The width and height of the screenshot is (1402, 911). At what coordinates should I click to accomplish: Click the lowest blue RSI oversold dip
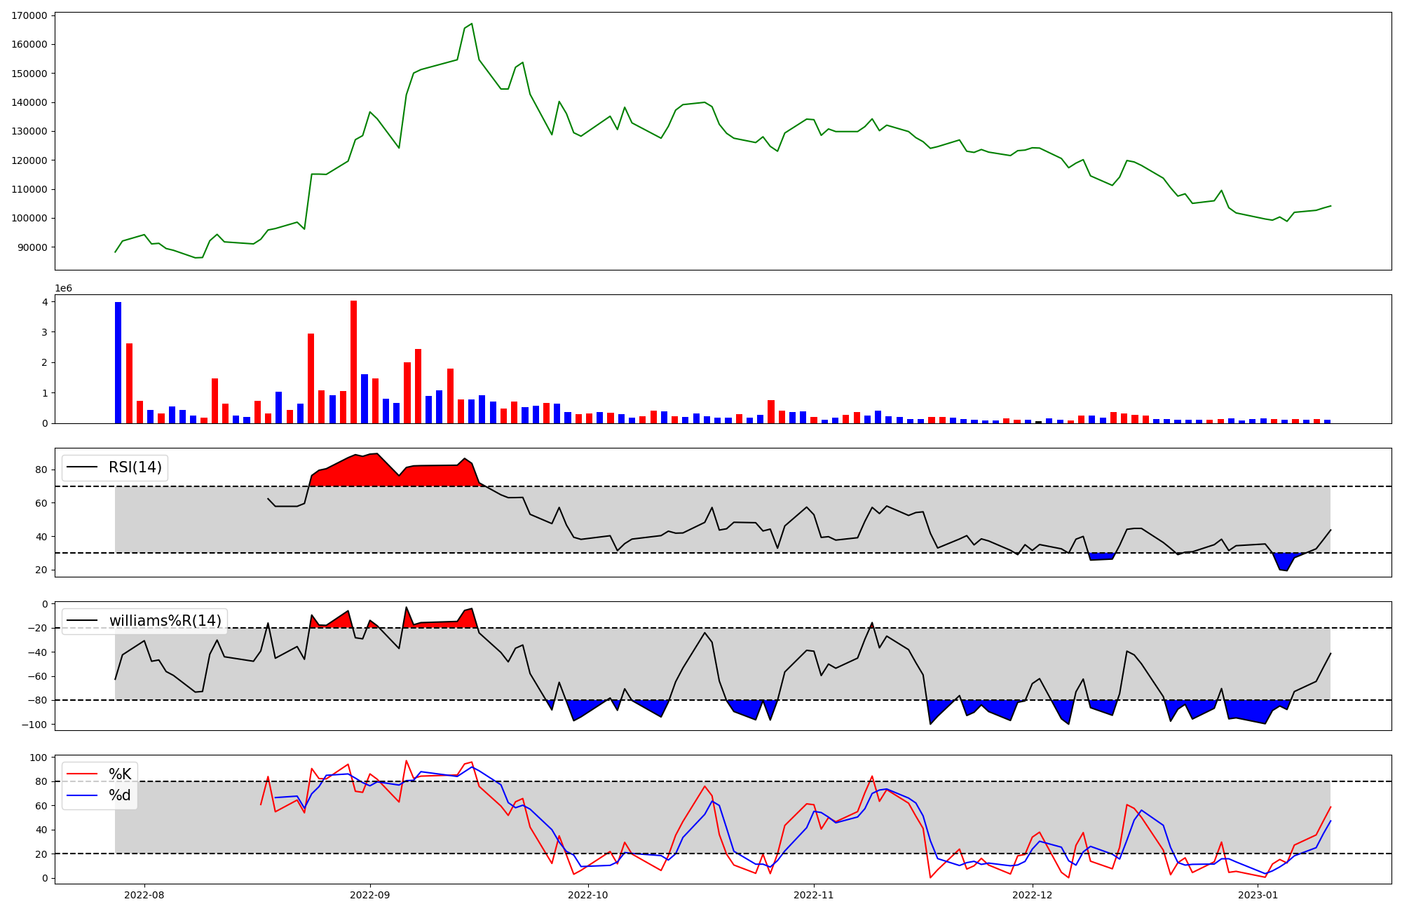(1284, 563)
